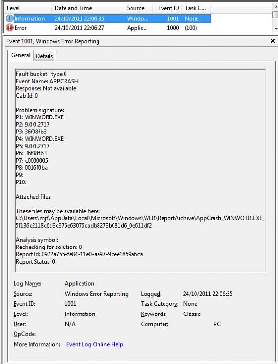278x364 pixels.
Task: Select the General tab
Action: [x=21, y=55]
